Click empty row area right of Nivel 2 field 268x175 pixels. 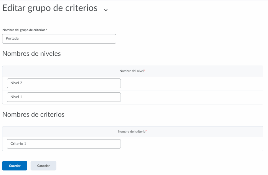coord(191,83)
